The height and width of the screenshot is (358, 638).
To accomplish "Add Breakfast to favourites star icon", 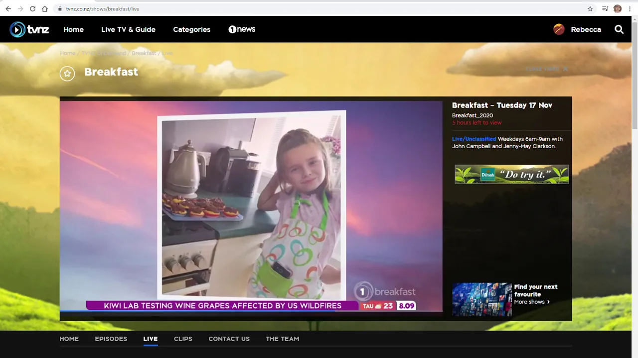I will (67, 74).
